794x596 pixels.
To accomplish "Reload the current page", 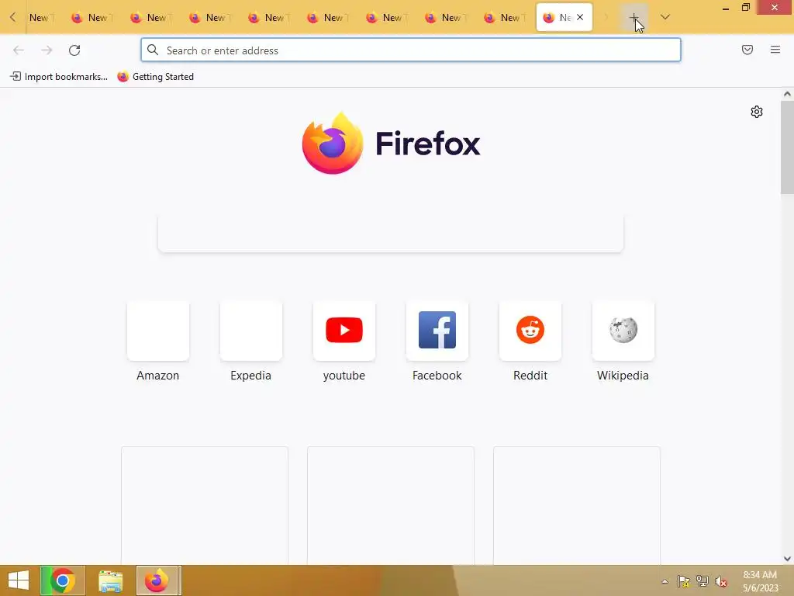I will [x=74, y=50].
